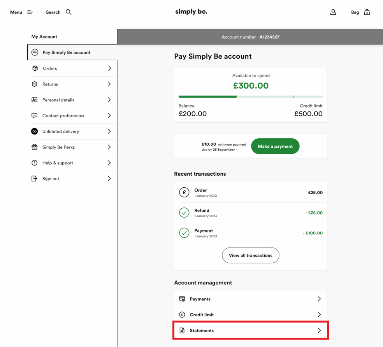
Task: Click the My Account heading
Action: pos(44,37)
